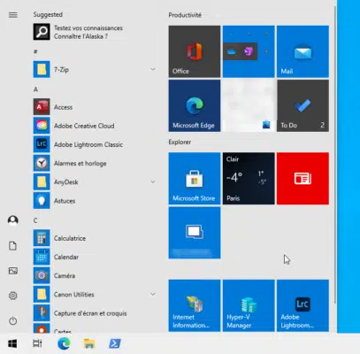Image resolution: width=360 pixels, height=354 pixels.
Task: Click the A letter header
Action: coord(35,89)
